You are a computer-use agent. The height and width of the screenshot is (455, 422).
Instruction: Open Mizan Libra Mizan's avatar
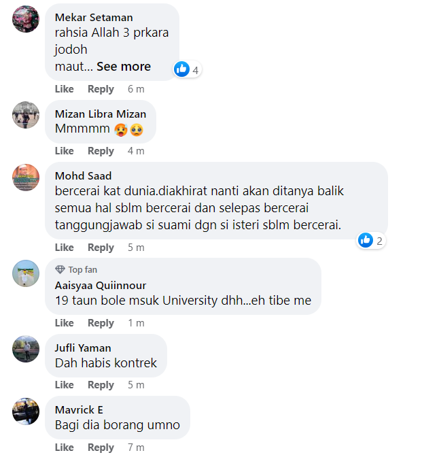coord(26,115)
